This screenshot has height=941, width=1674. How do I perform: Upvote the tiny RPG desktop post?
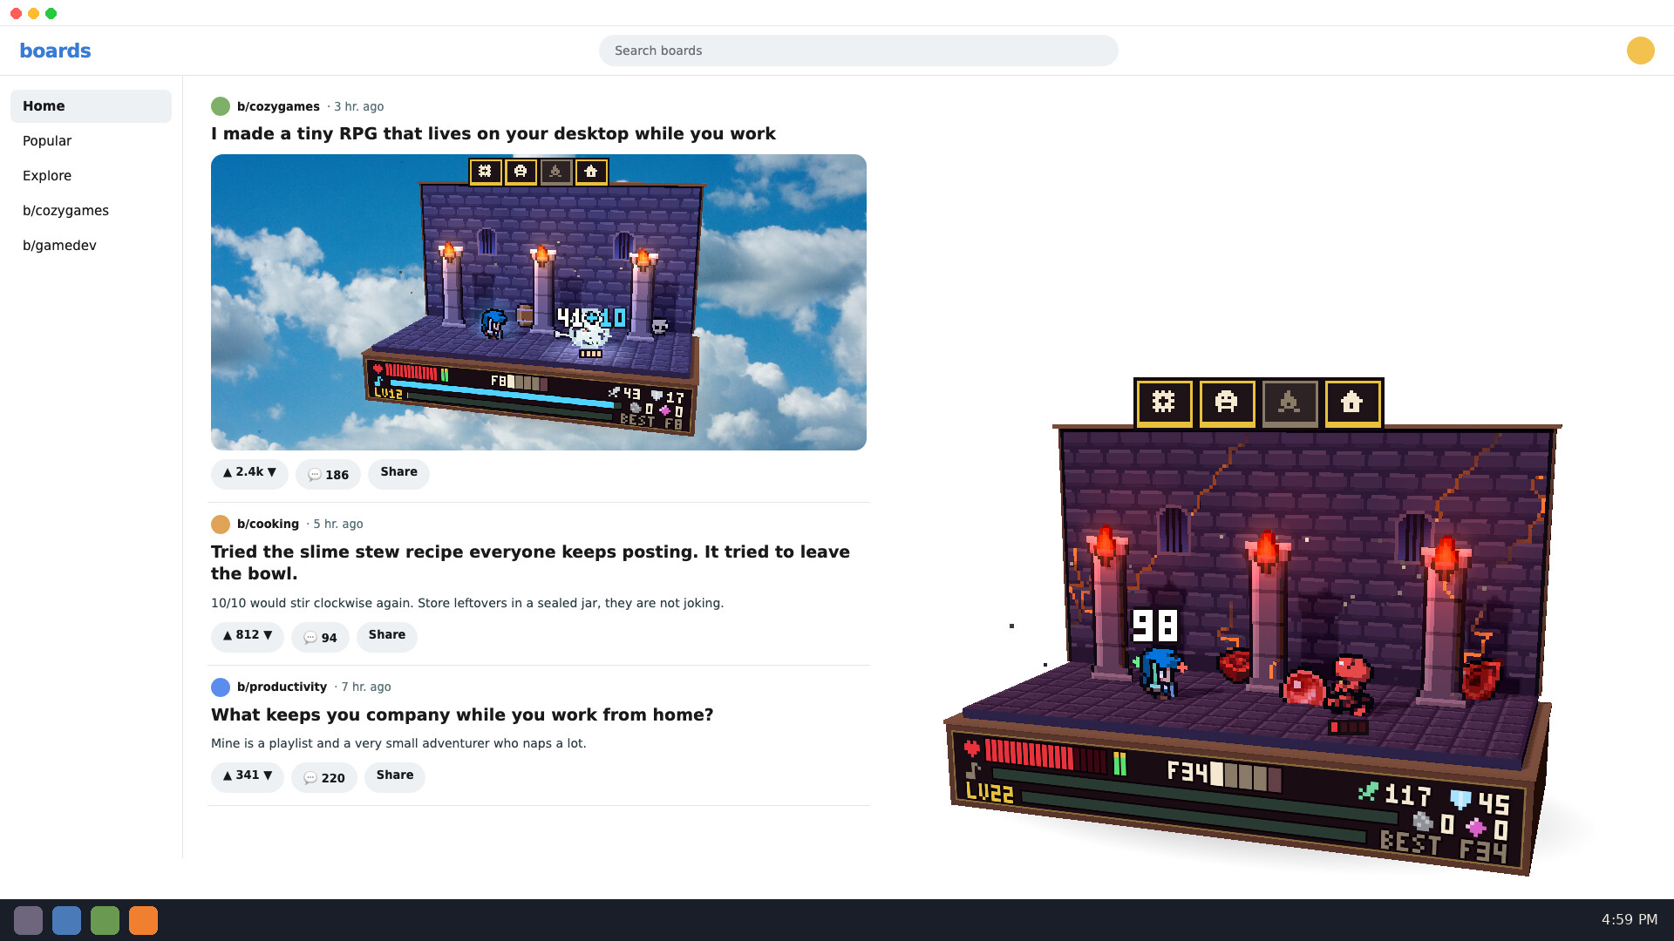[228, 472]
